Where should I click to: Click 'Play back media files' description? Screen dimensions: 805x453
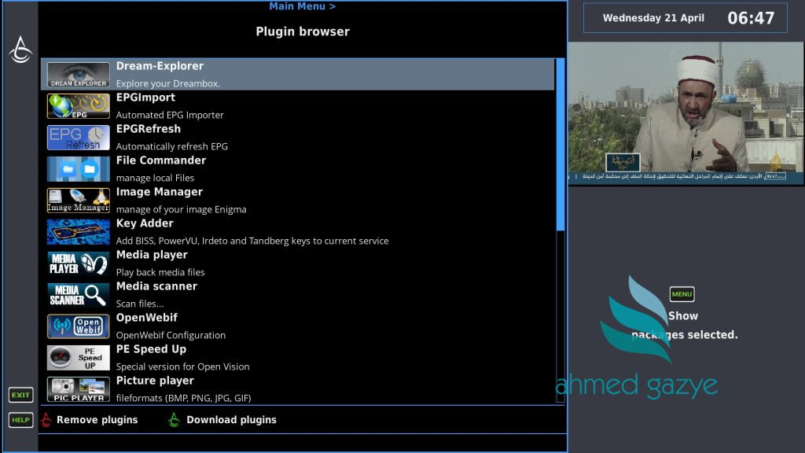160,272
